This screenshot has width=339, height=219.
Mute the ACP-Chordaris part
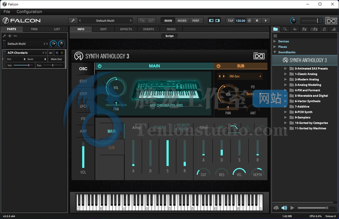(x=57, y=53)
